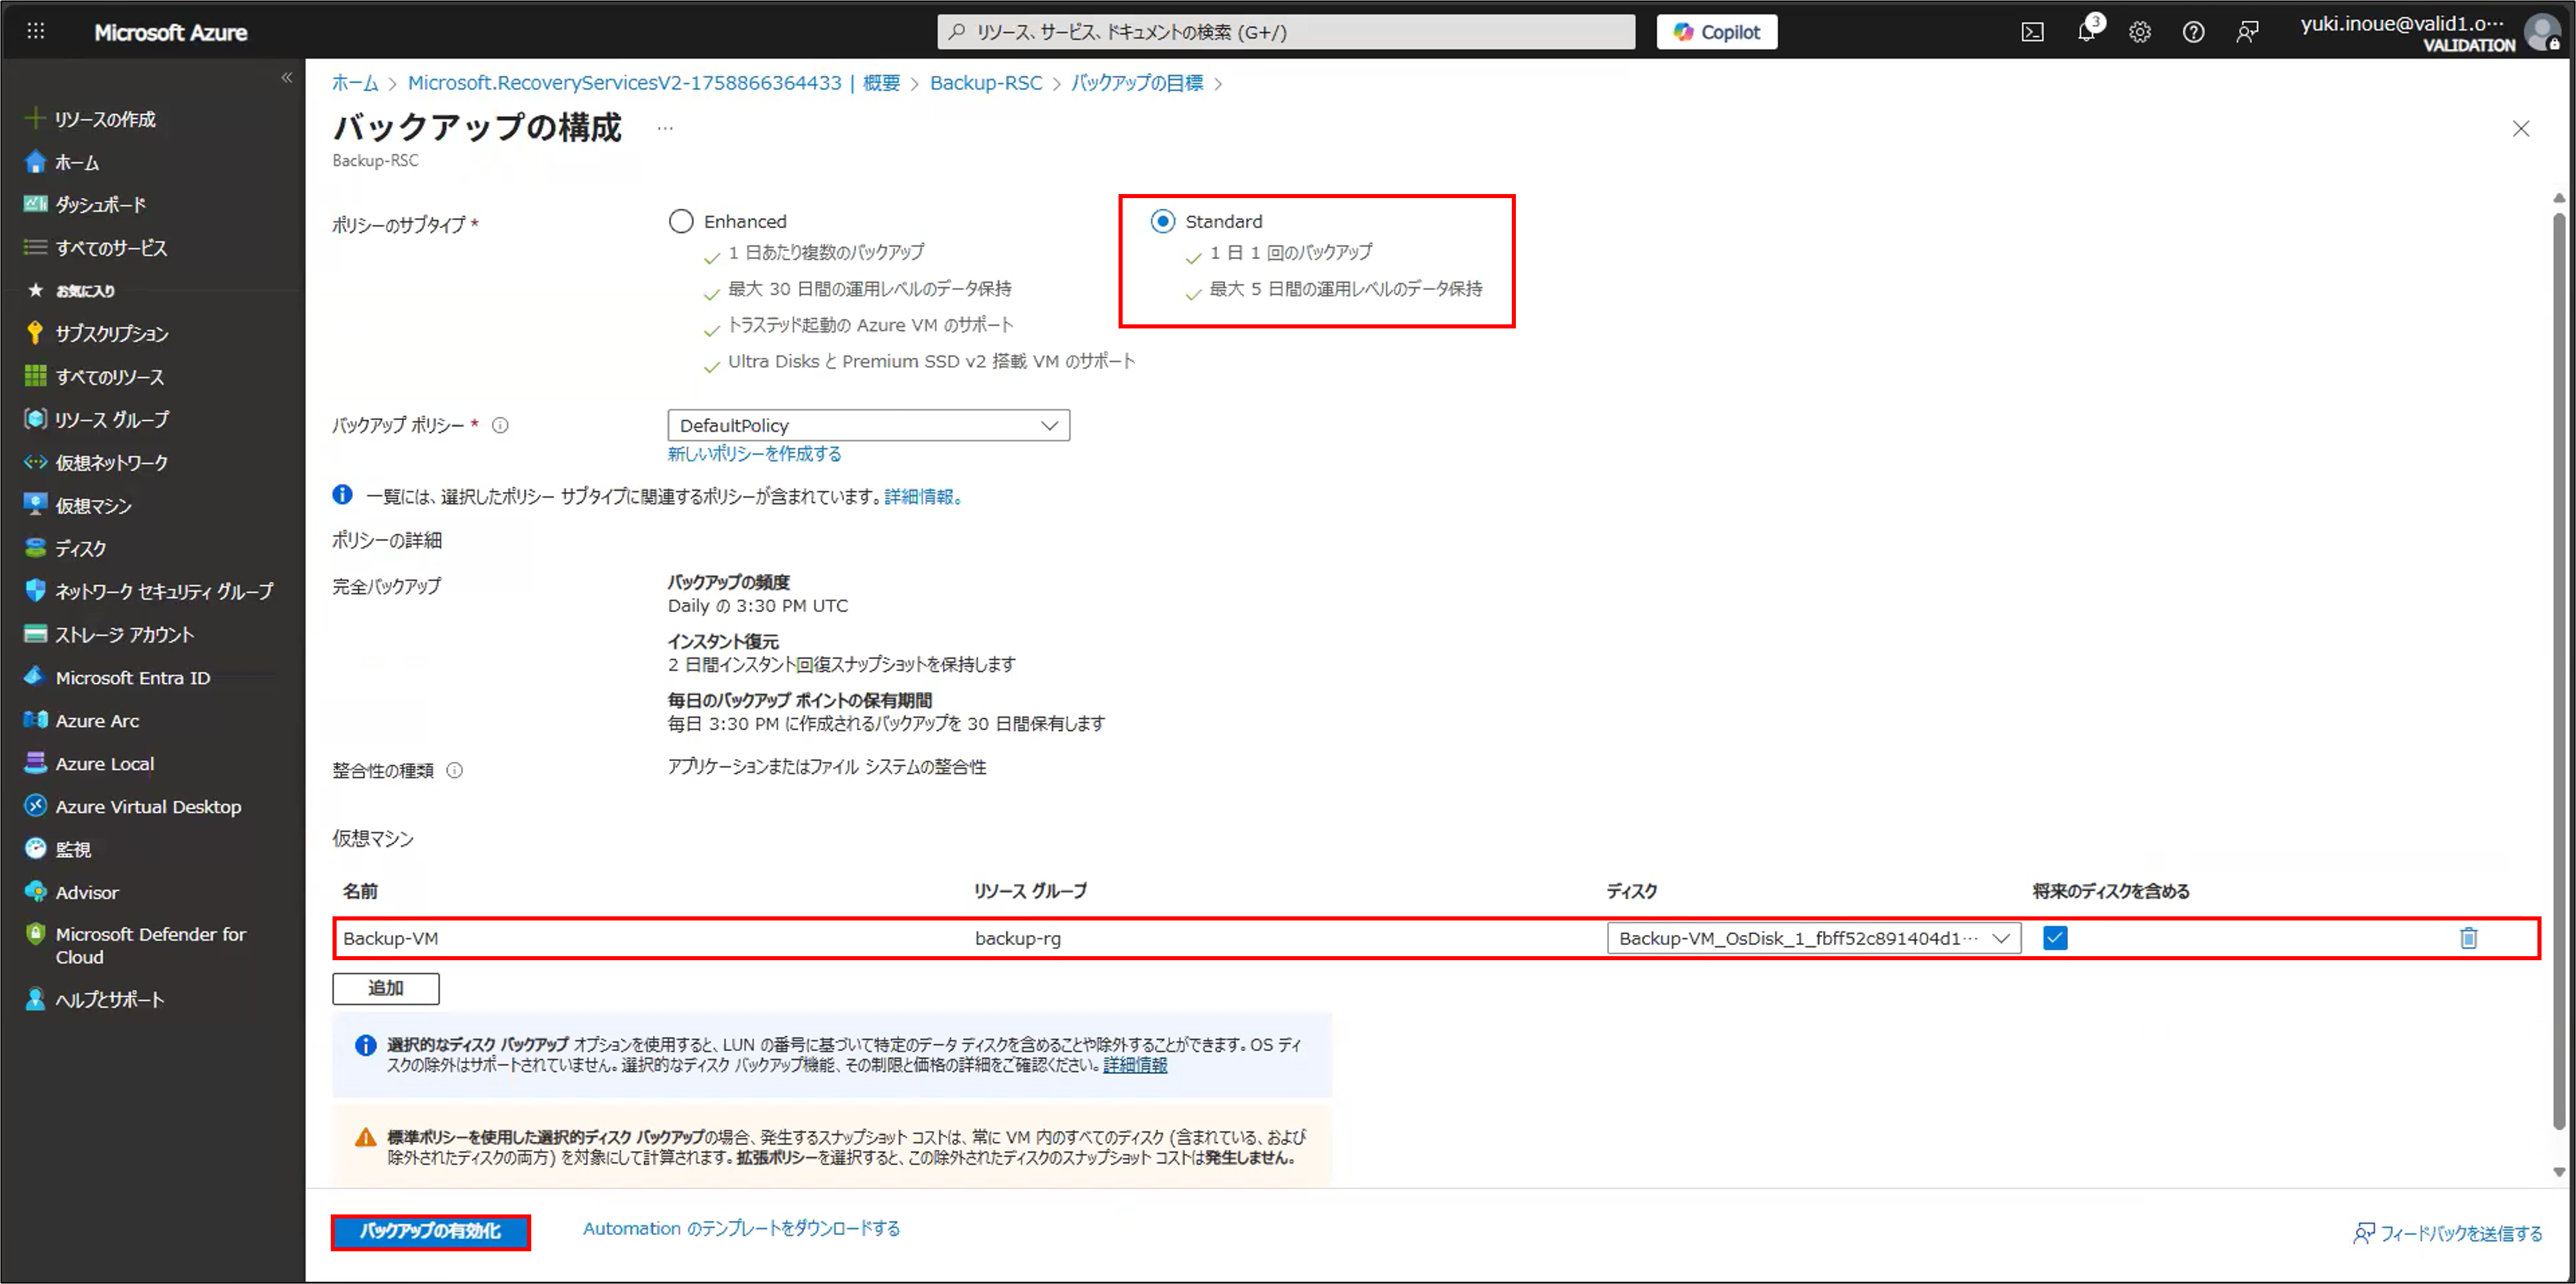Open ストレージ アカウント in the sidebar
This screenshot has height=1284, width=2576.
124,635
